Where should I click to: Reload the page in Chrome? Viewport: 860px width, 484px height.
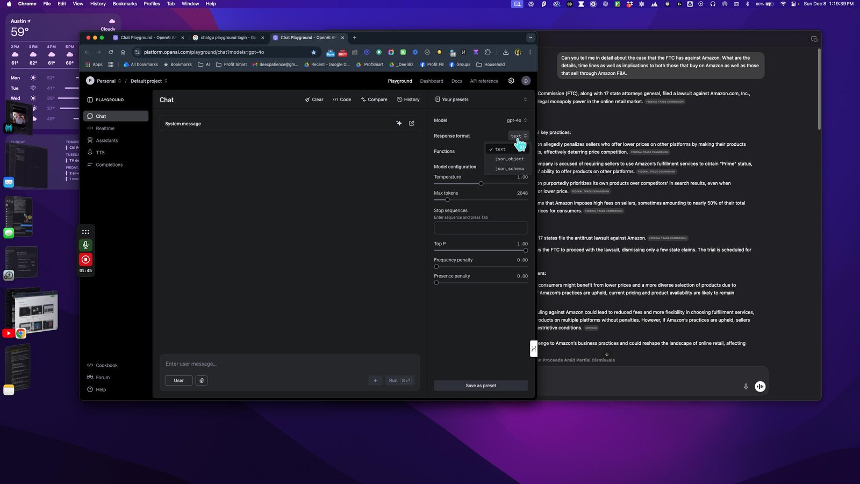111,52
